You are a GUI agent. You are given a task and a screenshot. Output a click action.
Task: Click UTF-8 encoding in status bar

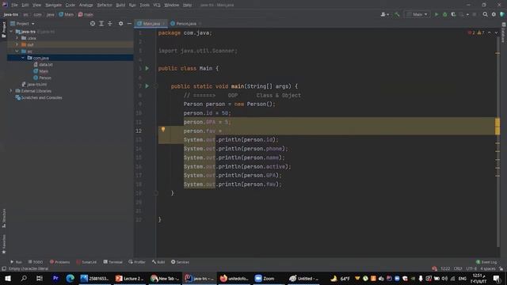click(471, 269)
